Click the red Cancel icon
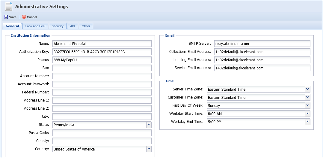The height and width of the screenshot is (158, 323). [x=24, y=17]
